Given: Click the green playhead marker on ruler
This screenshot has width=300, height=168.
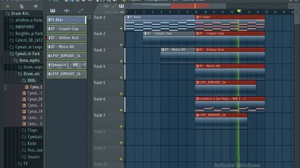Looking at the screenshot, I should point(239,11).
